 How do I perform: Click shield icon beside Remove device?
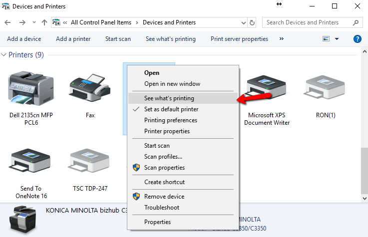[136, 197]
